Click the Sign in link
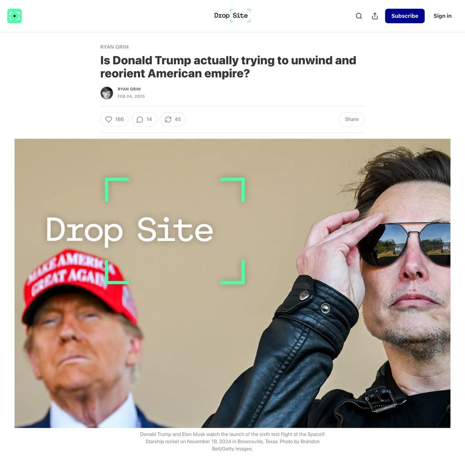465x465 pixels. (x=442, y=16)
